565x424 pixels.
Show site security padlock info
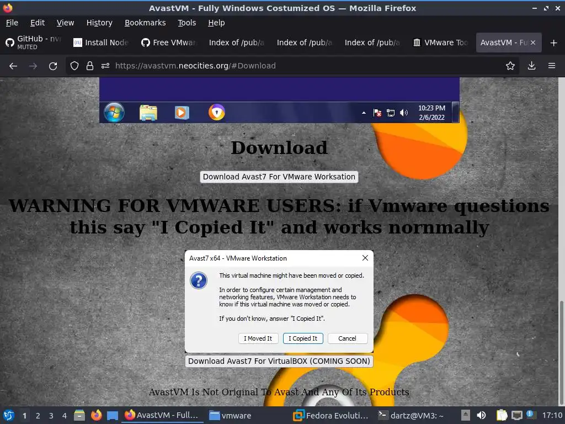90,66
